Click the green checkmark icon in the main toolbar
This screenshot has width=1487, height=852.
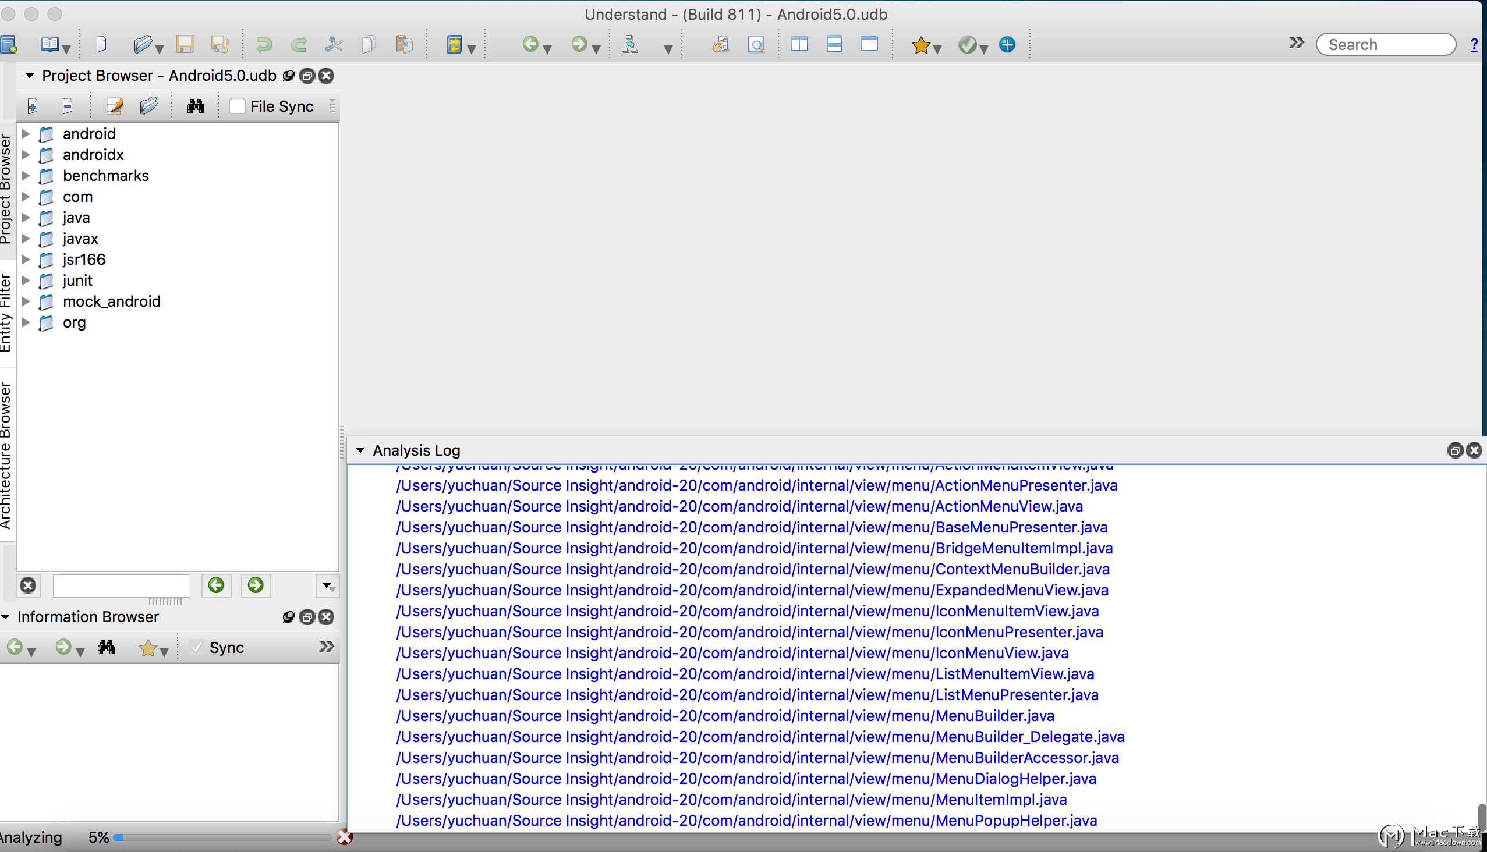967,44
